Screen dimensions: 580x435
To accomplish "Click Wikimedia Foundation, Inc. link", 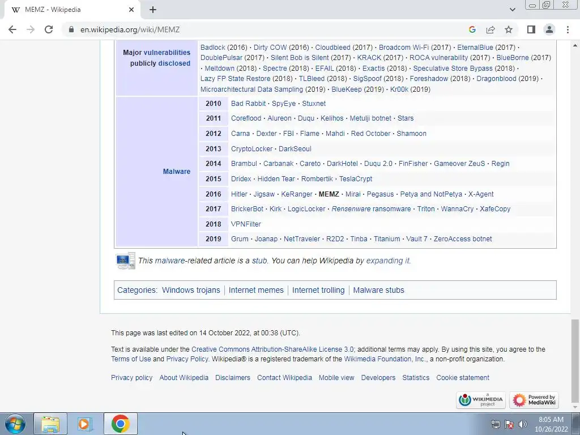I will pos(385,359).
